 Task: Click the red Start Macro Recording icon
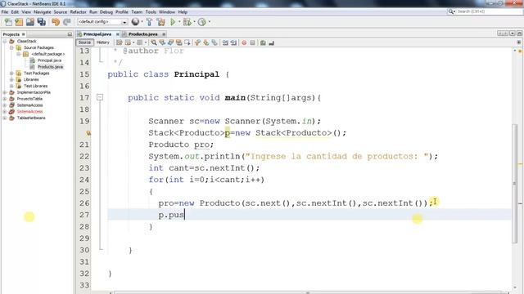(244, 42)
